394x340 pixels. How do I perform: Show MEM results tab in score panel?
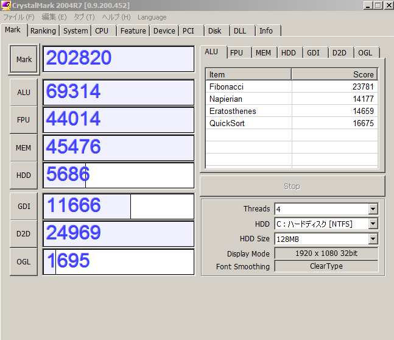click(264, 53)
